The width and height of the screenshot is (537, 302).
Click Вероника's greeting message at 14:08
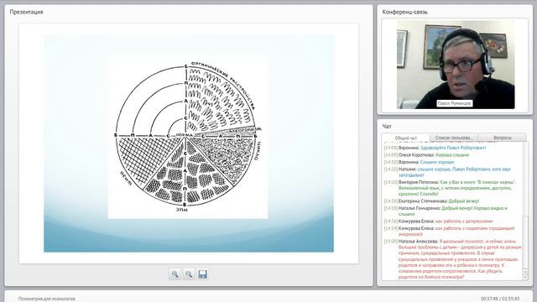click(435, 148)
